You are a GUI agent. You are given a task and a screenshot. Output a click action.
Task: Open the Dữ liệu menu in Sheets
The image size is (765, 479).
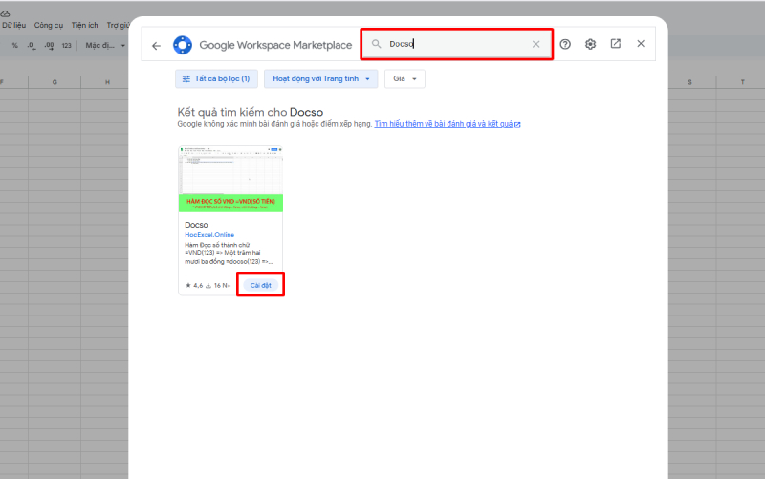coord(13,25)
